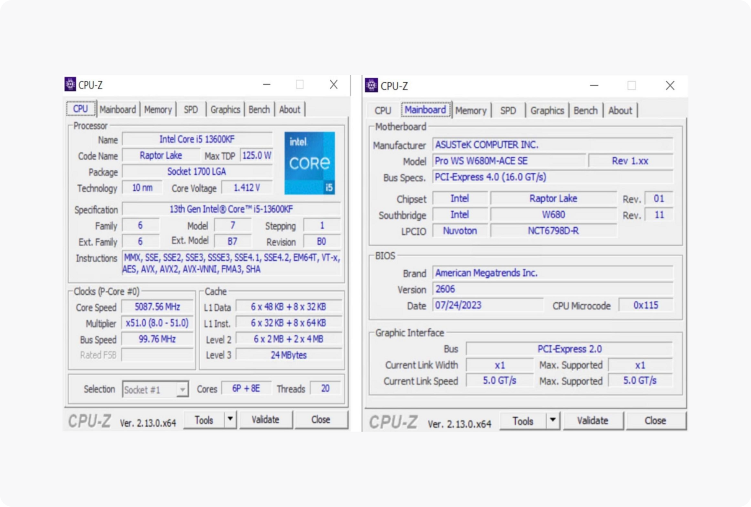Image resolution: width=751 pixels, height=507 pixels.
Task: Click the processor name field Intel Core i5 13600KF
Action: click(197, 139)
